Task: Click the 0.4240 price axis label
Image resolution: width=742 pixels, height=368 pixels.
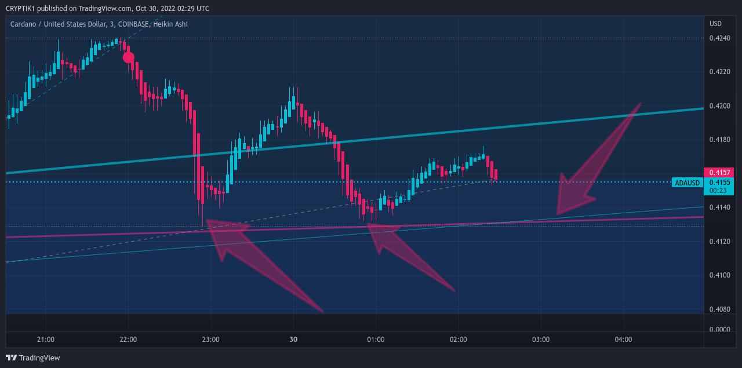Action: (x=719, y=38)
